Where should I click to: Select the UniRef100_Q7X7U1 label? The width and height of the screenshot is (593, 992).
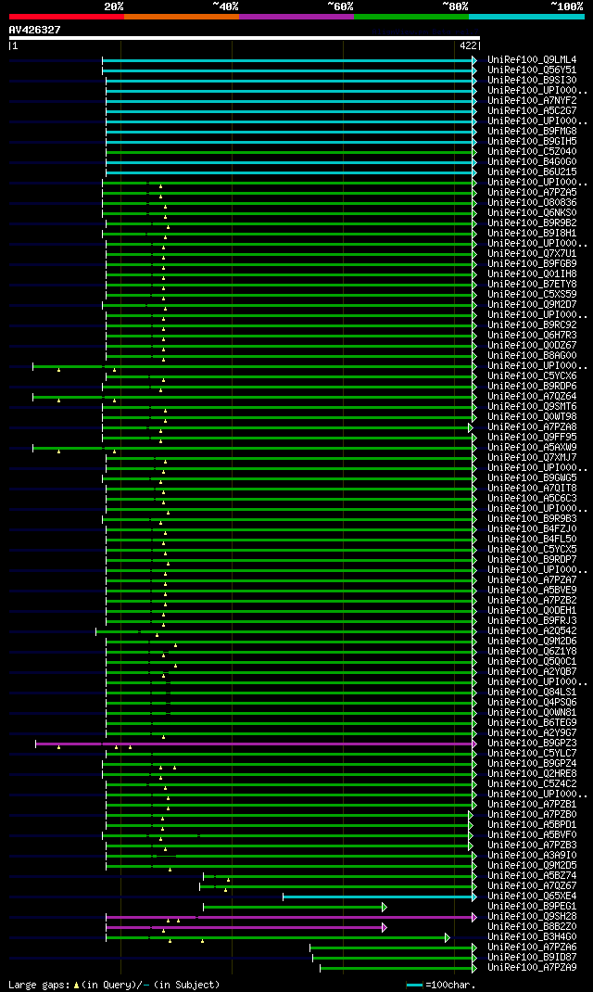[x=532, y=254]
